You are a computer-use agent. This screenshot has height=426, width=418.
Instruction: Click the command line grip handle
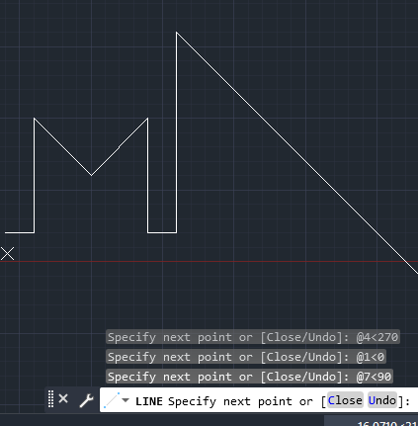coord(50,399)
